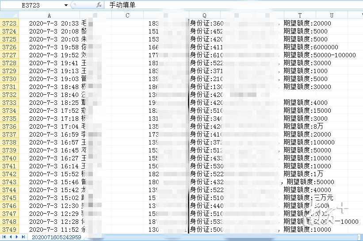Click the cell 身份证:340 in row 3735
The width and height of the screenshot is (363, 241).
click(206, 119)
